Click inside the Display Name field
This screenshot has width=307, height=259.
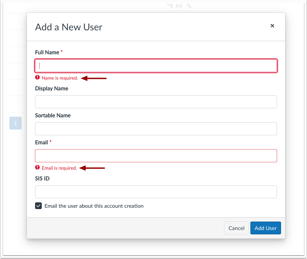coord(156,102)
